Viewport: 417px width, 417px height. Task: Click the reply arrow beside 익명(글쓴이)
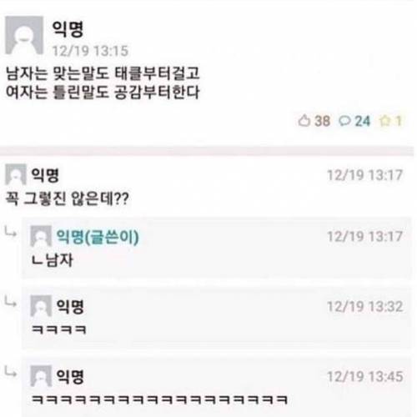pos(11,232)
